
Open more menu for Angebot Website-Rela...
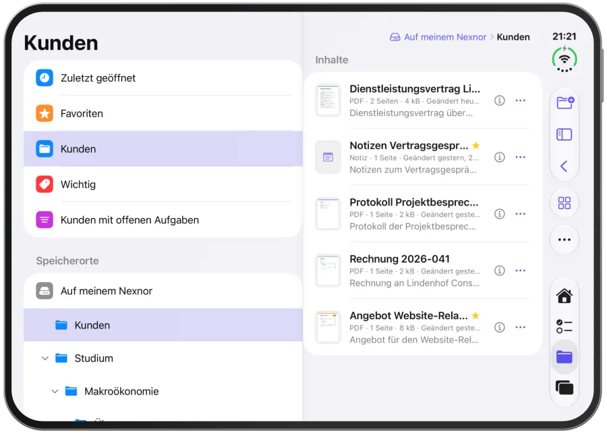click(521, 327)
